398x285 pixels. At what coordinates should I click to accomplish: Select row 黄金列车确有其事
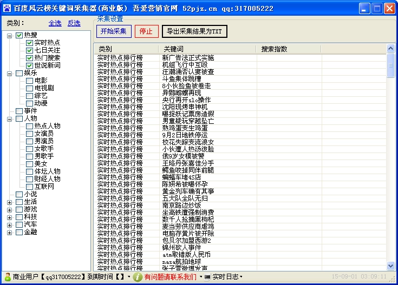point(240,191)
